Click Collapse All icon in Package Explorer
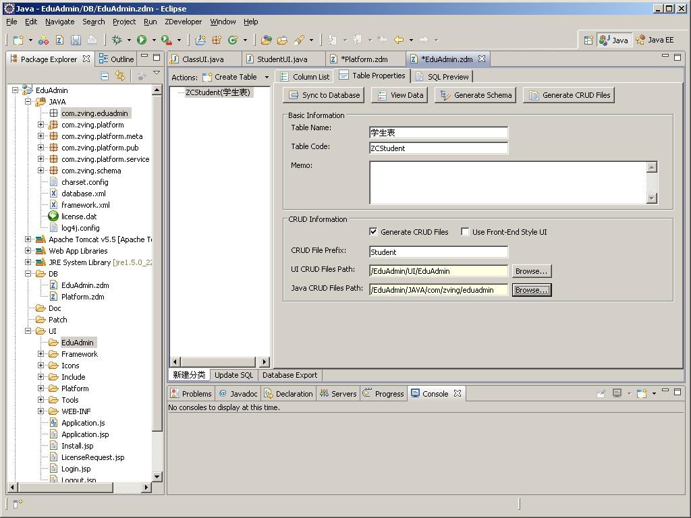 click(105, 76)
